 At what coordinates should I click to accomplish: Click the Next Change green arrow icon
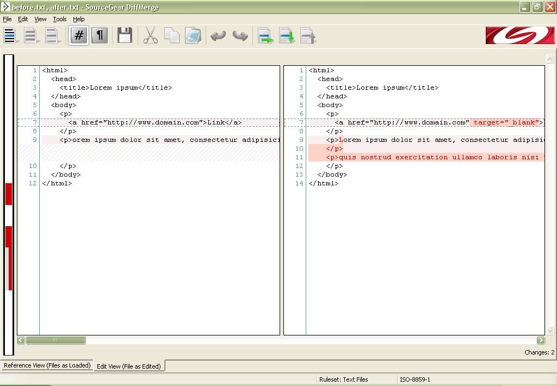[x=287, y=35]
